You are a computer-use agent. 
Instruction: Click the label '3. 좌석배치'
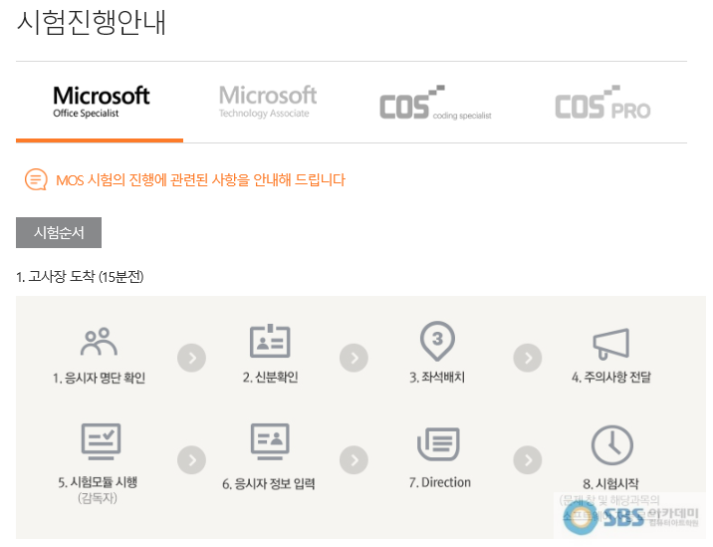point(437,378)
